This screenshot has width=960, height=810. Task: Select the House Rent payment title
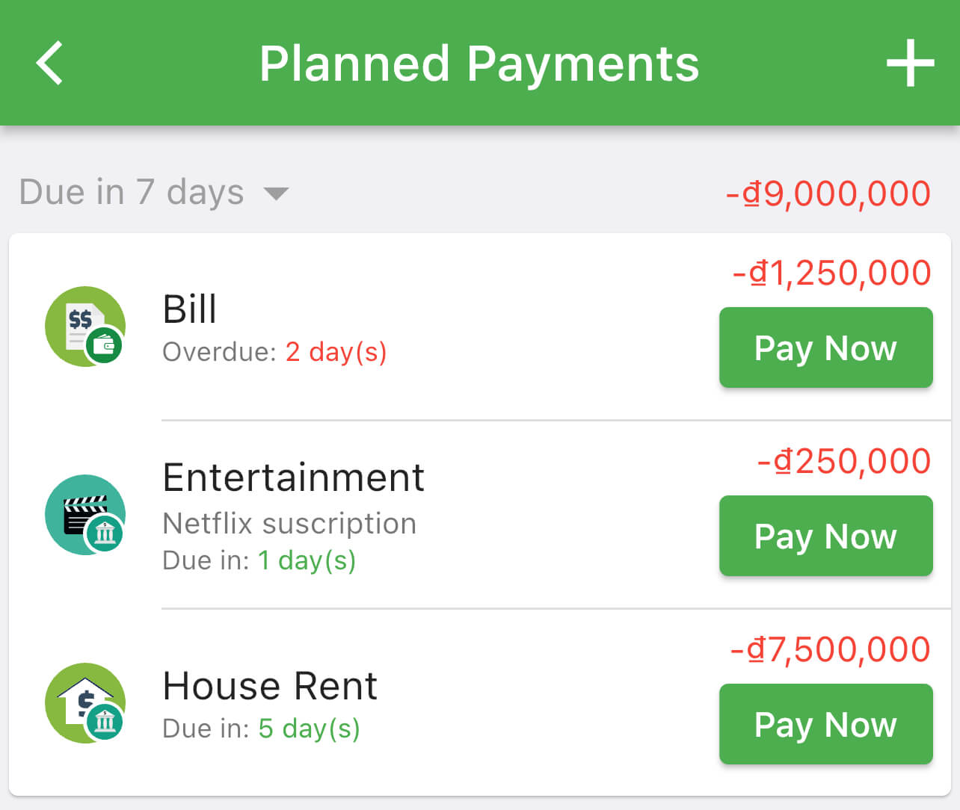[270, 686]
